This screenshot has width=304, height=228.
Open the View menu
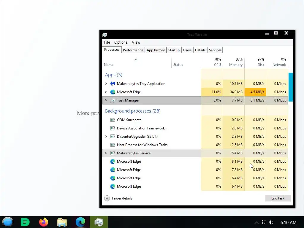tap(136, 42)
